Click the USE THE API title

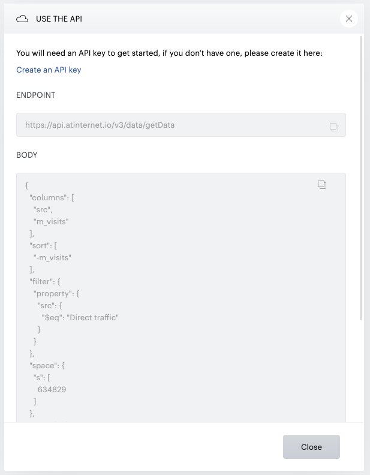[x=59, y=19]
